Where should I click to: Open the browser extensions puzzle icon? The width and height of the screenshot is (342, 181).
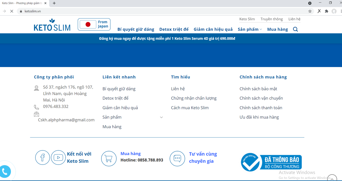pos(326,11)
